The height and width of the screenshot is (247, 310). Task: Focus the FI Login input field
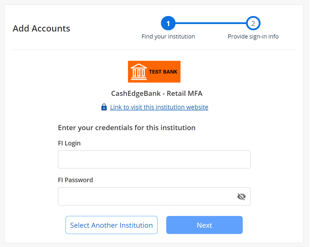point(154,159)
